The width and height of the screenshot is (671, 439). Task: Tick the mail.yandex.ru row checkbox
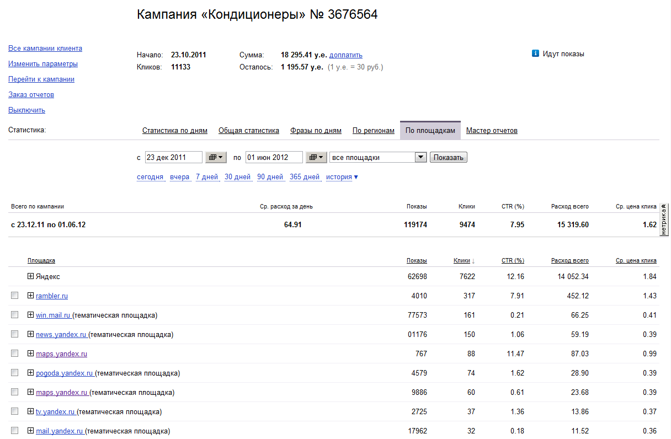14,431
